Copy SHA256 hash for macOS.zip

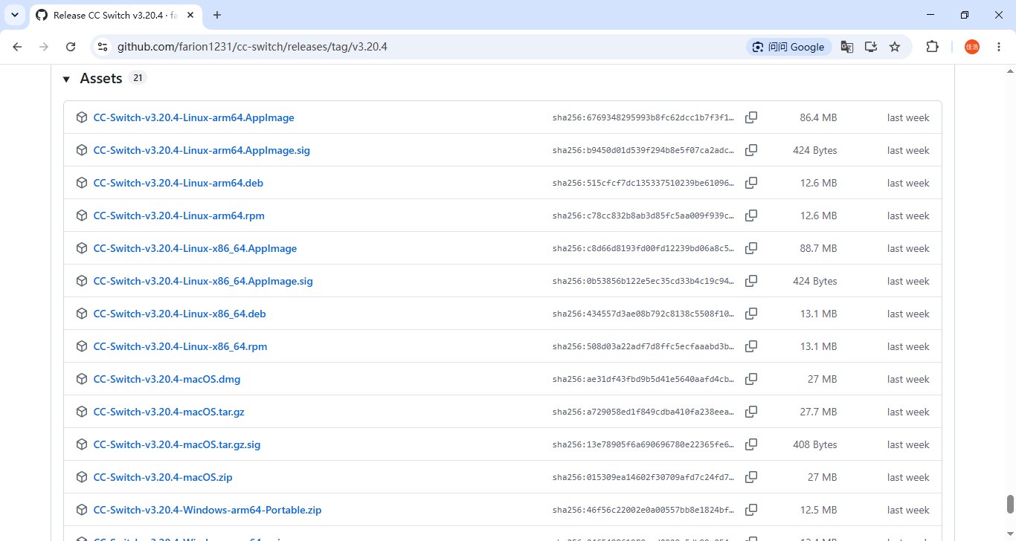751,477
